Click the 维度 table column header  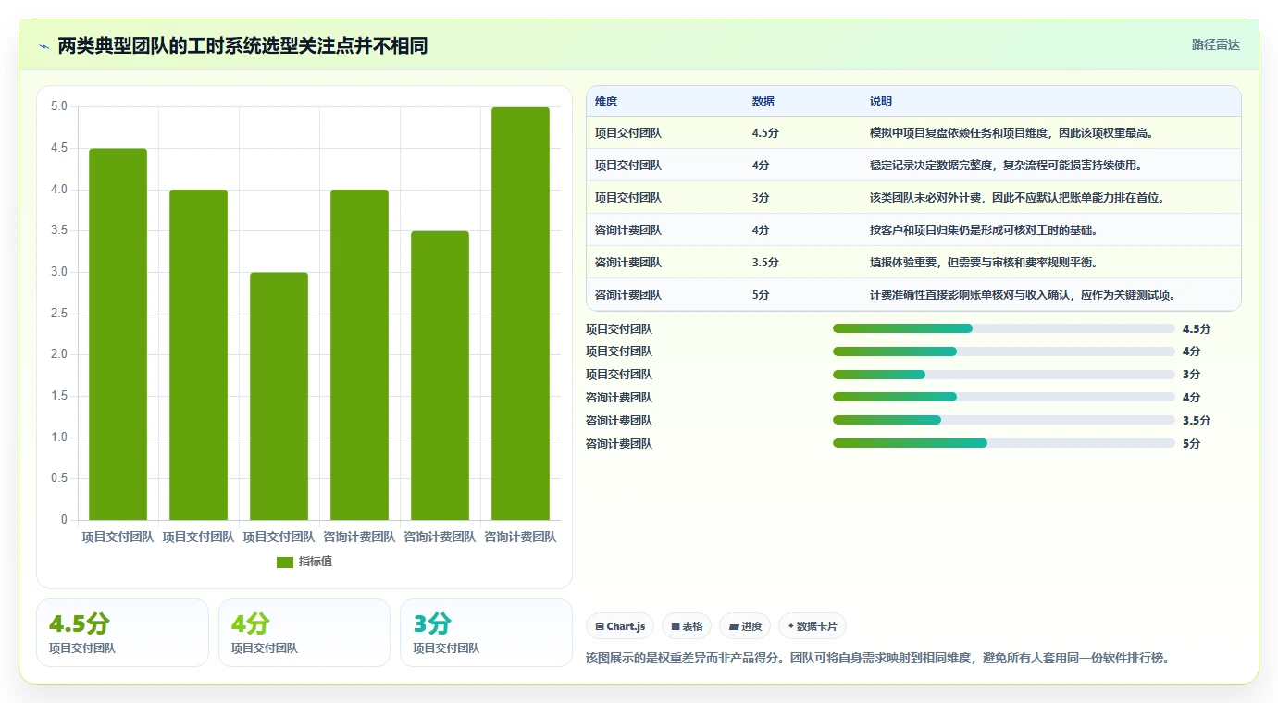(x=606, y=101)
